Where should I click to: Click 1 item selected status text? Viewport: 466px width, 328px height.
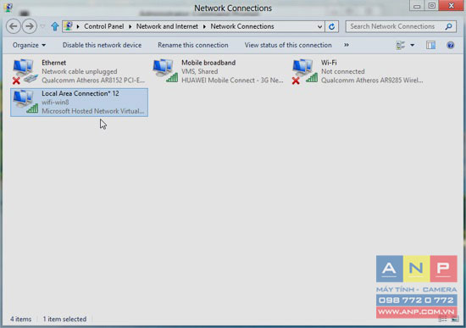[x=64, y=319]
